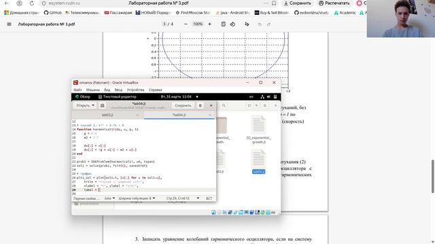Viewport: 435px width, 244px height.
Task: Click the browser page vertical scrollbar thumb
Action: (x=432, y=176)
